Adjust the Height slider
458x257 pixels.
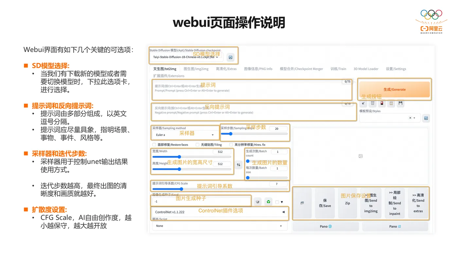tap(192, 169)
